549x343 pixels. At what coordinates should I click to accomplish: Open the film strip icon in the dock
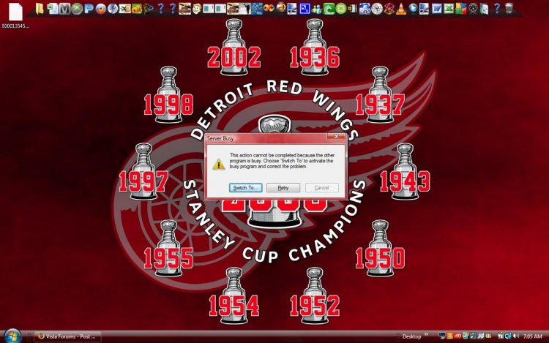(x=353, y=8)
